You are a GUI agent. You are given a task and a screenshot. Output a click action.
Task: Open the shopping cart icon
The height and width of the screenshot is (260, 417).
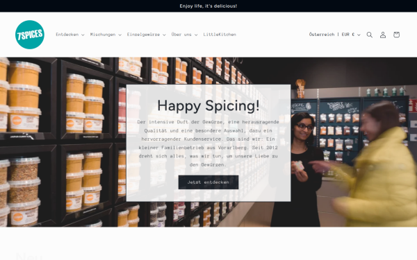(x=396, y=35)
